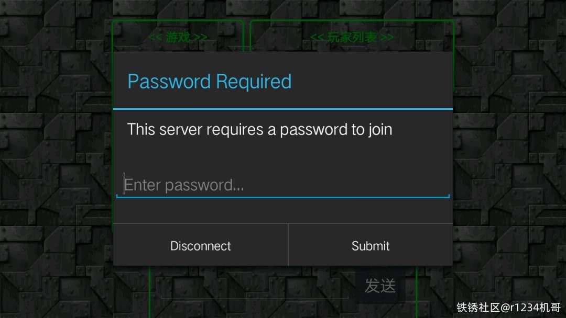Click the divider between Disconnect and Submit
566x318 pixels.
[288, 245]
